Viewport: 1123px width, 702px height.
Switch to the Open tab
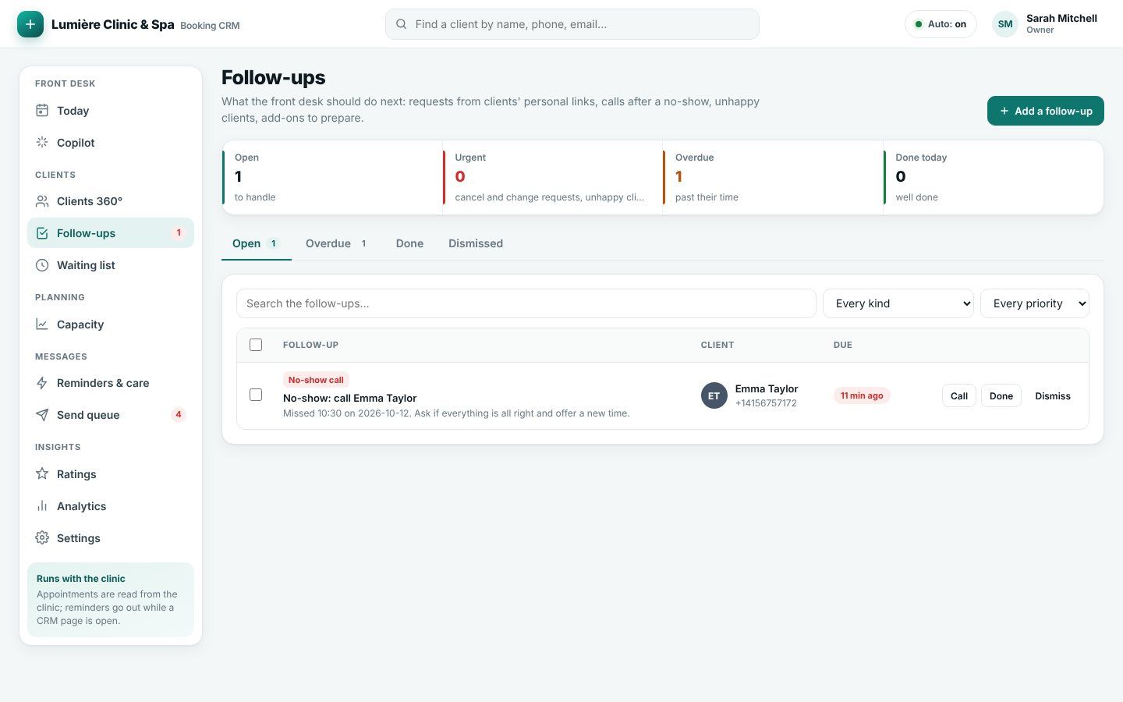pos(257,243)
